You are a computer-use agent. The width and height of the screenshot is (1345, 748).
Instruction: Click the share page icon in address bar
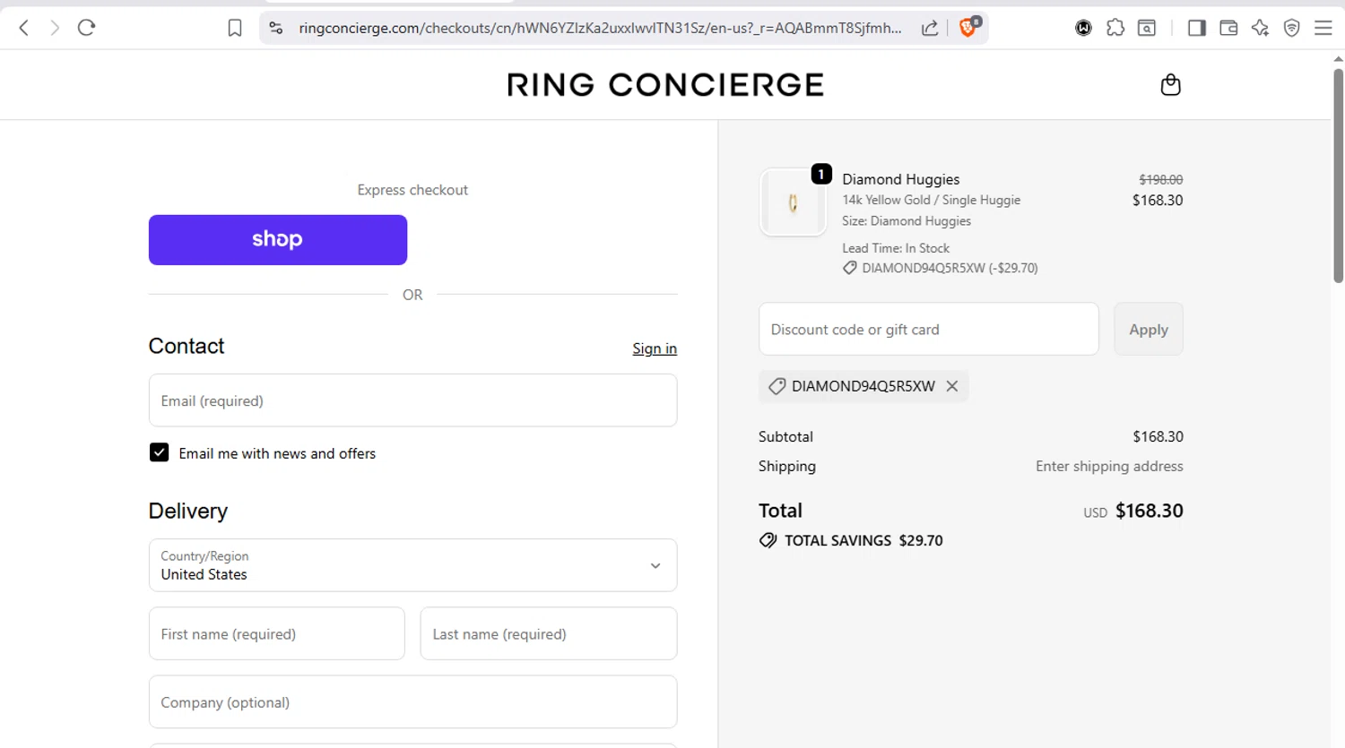tap(930, 28)
